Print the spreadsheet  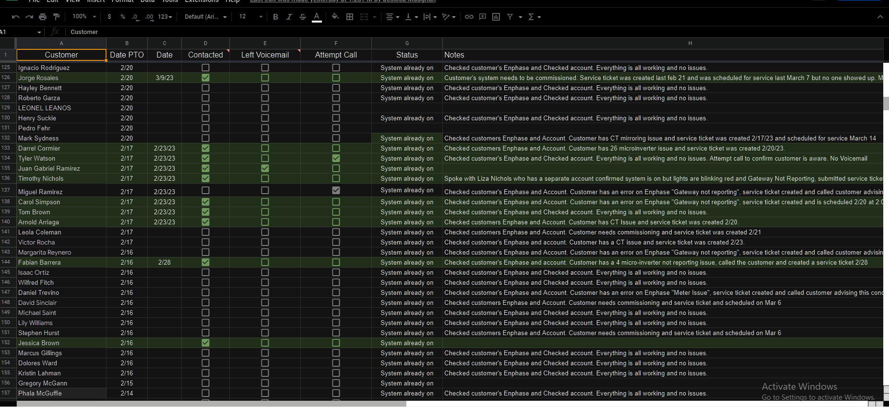[43, 17]
